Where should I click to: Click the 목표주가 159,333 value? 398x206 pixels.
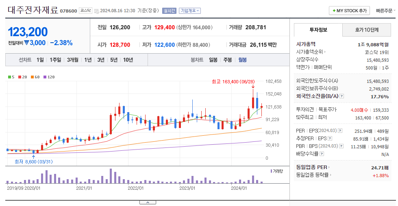coord(381,110)
